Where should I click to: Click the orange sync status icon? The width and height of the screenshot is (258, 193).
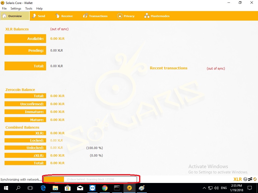click(255, 179)
